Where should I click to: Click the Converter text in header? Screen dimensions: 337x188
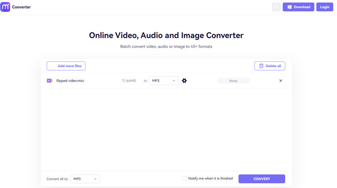coord(21,7)
